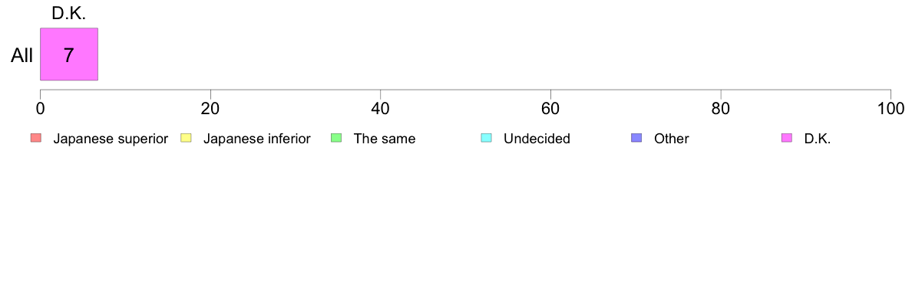Click the cyan Undecided legend swatch
The width and height of the screenshot is (912, 282).
[486, 138]
